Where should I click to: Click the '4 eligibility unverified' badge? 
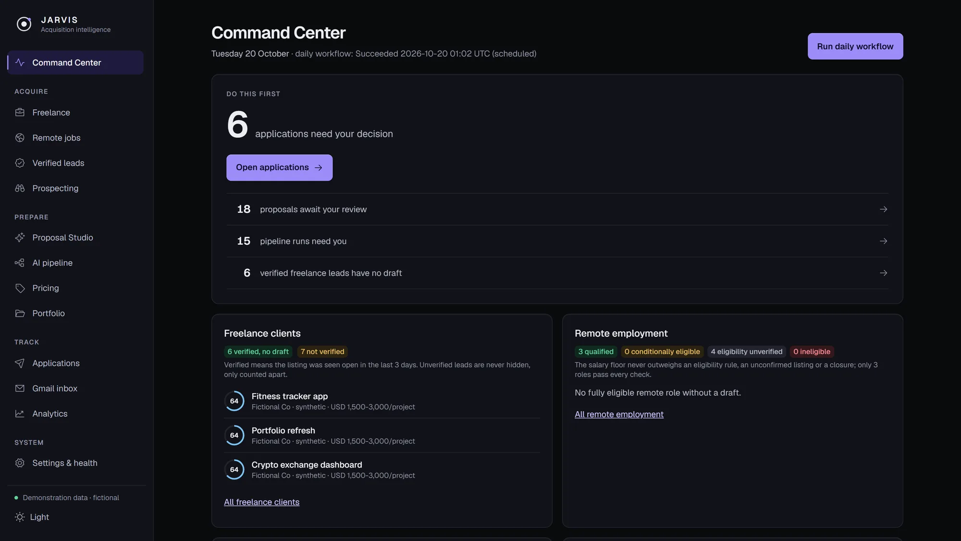[747, 352]
